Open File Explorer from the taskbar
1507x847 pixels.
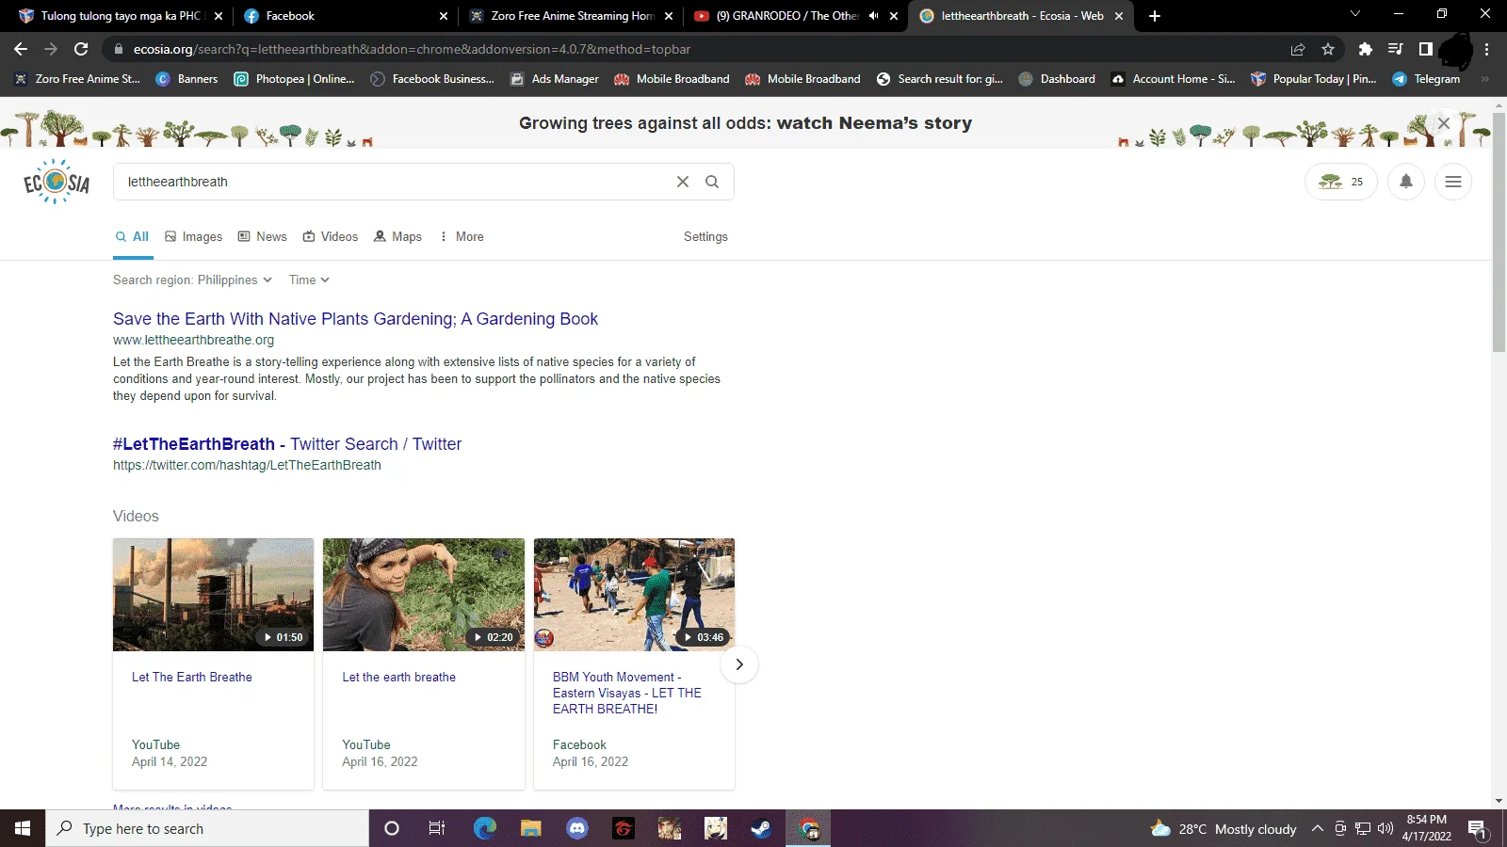point(531,828)
